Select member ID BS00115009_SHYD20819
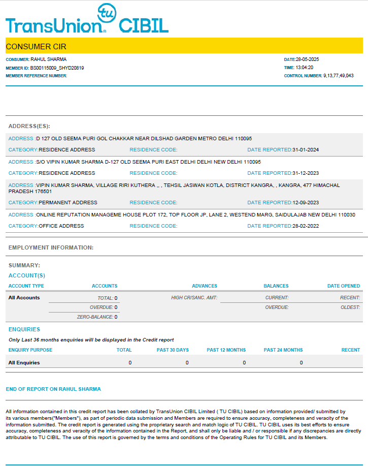The image size is (368, 466). click(x=57, y=68)
